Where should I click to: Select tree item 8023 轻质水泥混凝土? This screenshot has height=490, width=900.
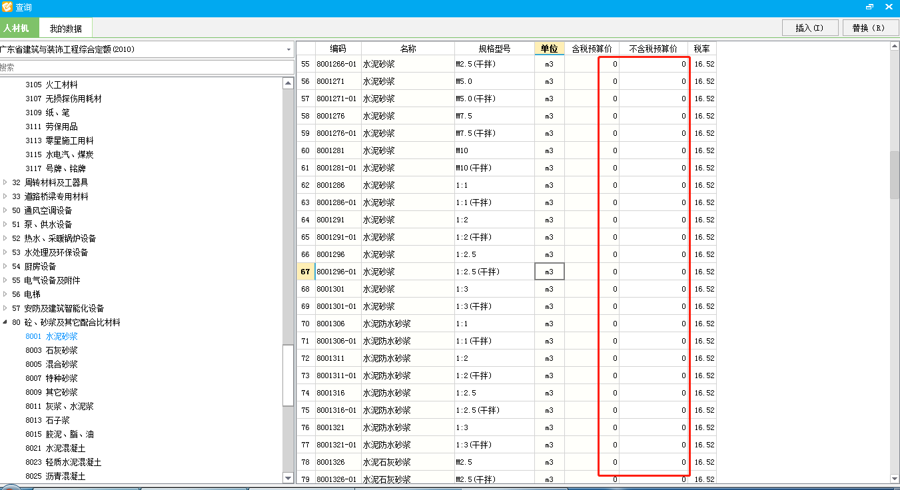pyautogui.click(x=63, y=462)
